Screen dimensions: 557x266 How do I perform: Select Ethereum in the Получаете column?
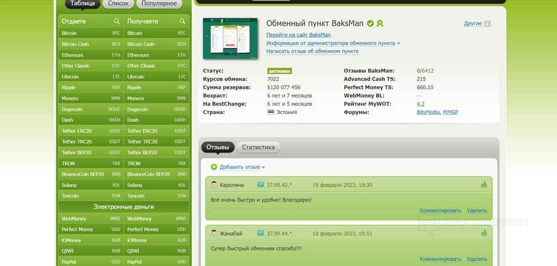click(x=138, y=55)
